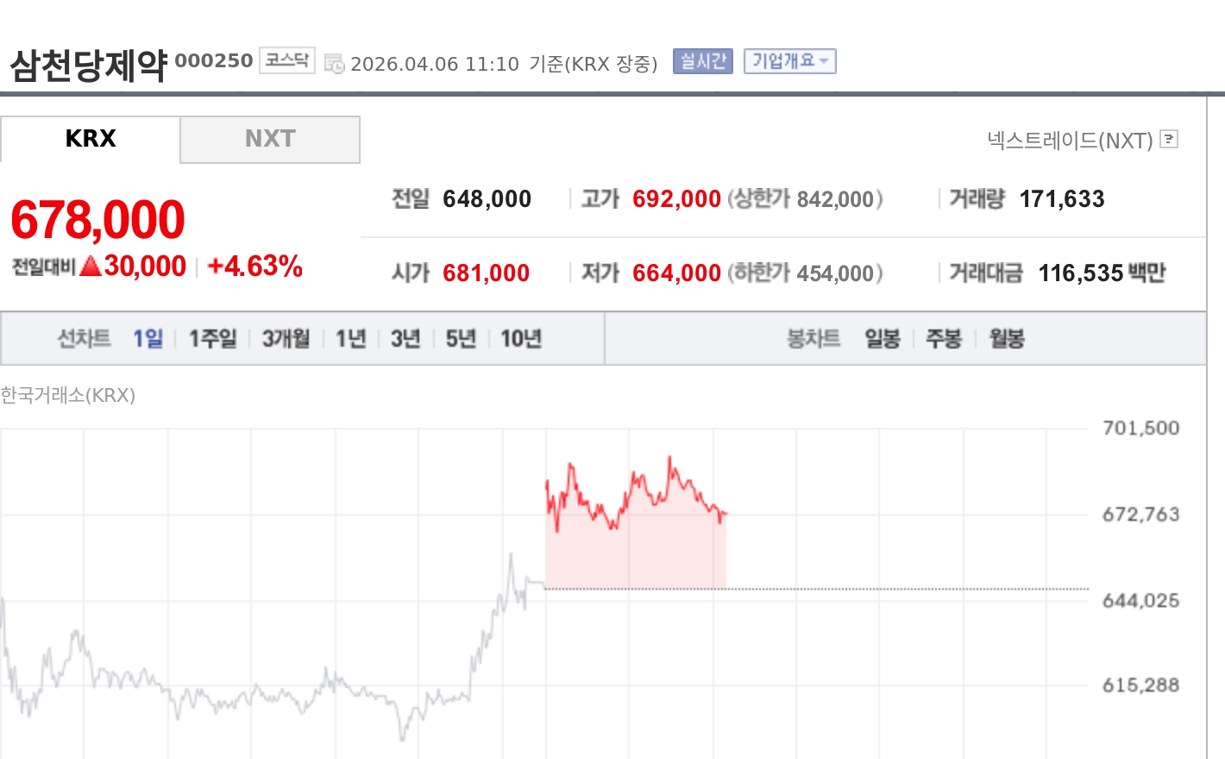Select the 3년 chart period

pyautogui.click(x=405, y=338)
